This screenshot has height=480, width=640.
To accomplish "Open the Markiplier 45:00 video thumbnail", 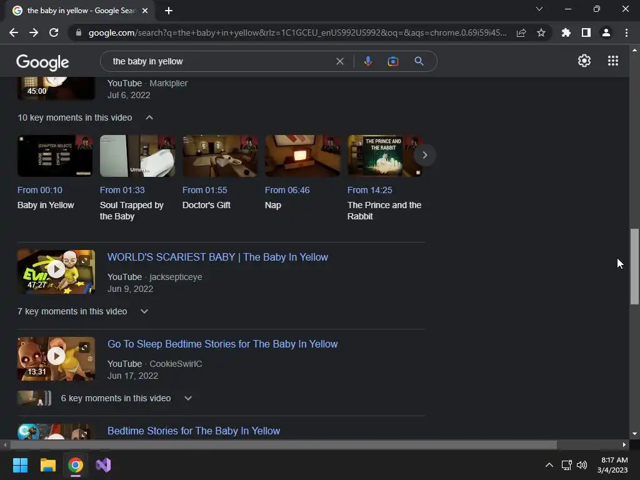I will pos(56,88).
